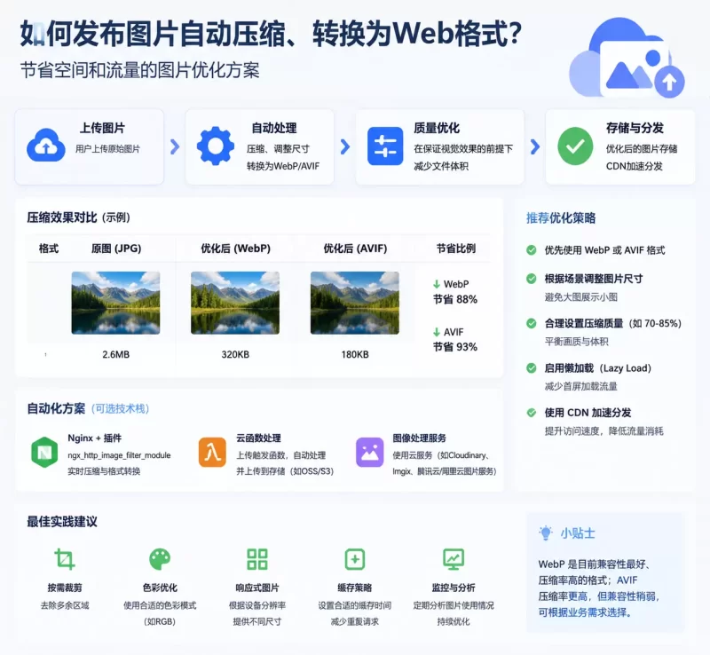The image size is (710, 655).
Task: Select the WebP optimized landscape thumbnail
Action: (x=235, y=303)
